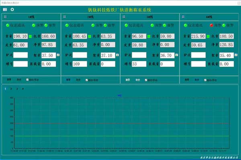The height and width of the screenshot is (160, 241).
Task: Click the green square next to weight 198.10
Action: pos(30,36)
